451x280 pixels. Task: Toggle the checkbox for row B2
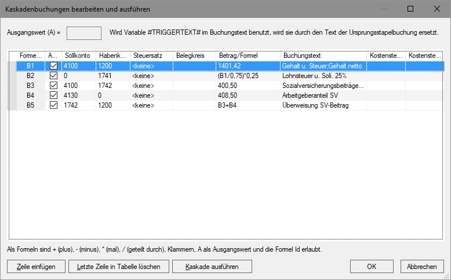tap(54, 76)
